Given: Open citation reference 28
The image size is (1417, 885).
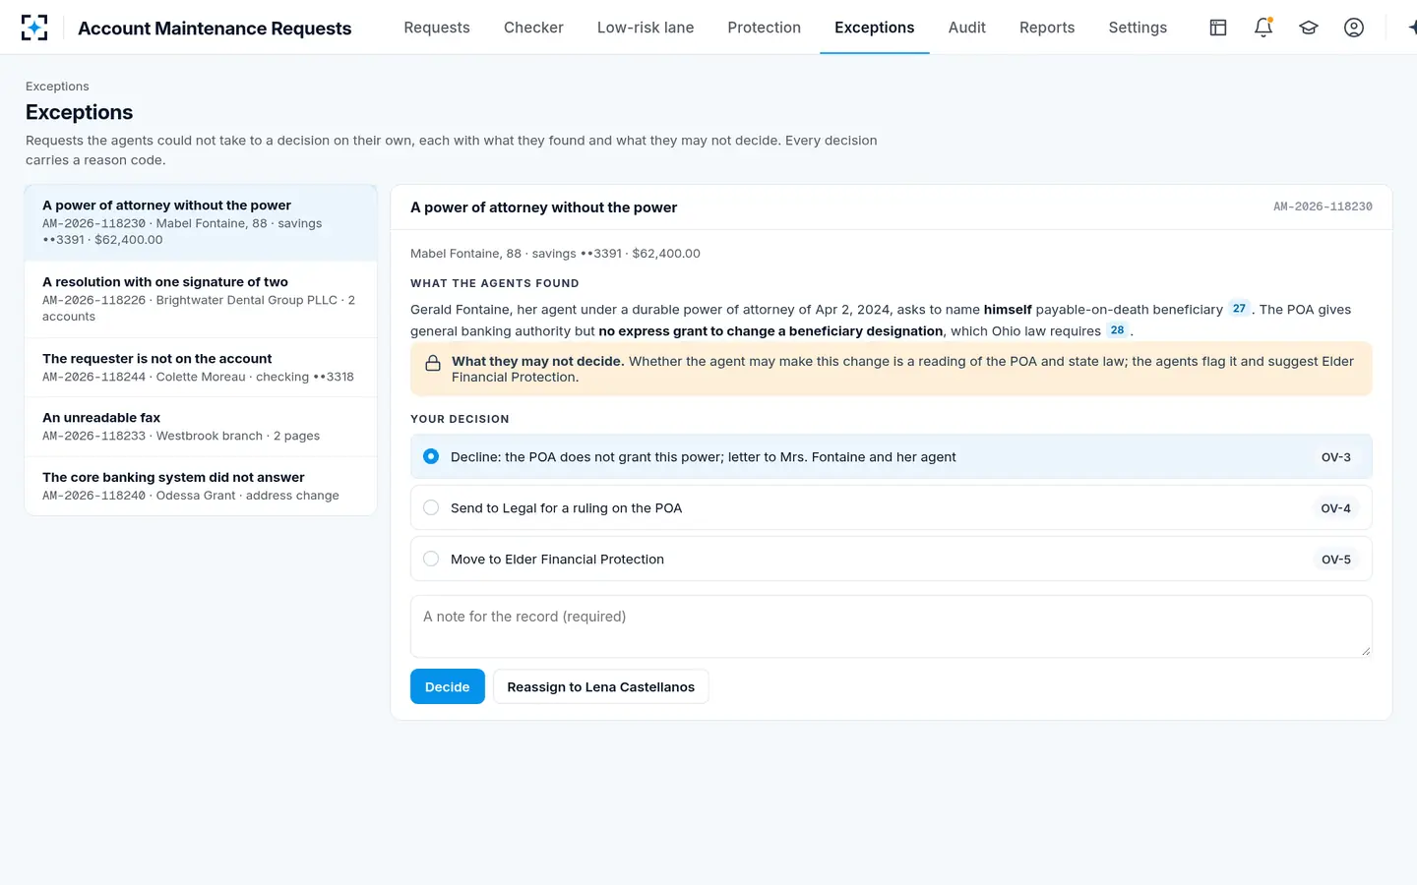Looking at the screenshot, I should tap(1117, 330).
